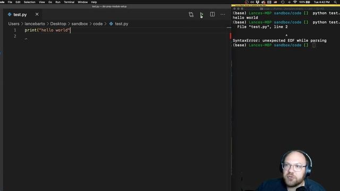Screen dimensions: 340x191
Task: Open the Edit menu
Action: 18,2
